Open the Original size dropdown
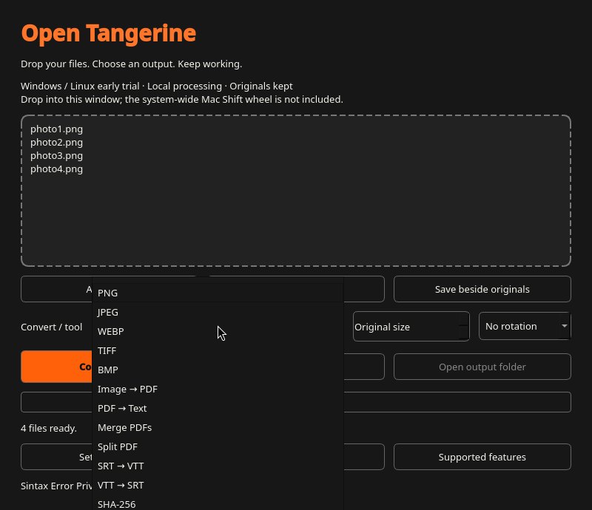 point(411,326)
